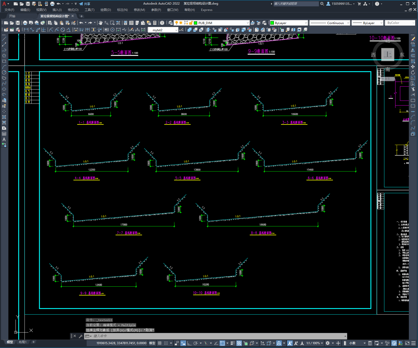Toggle snap mode in status bar
This screenshot has height=348, width=418.
(166, 343)
